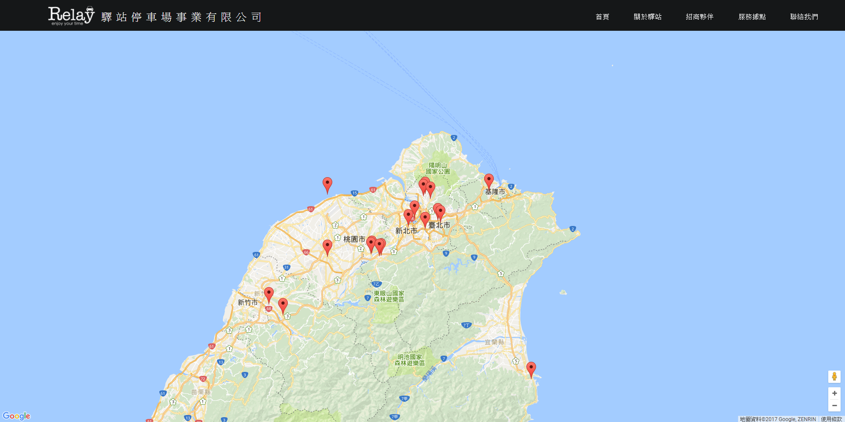Open the 首頁 menu item
This screenshot has width=845, height=422.
[602, 17]
